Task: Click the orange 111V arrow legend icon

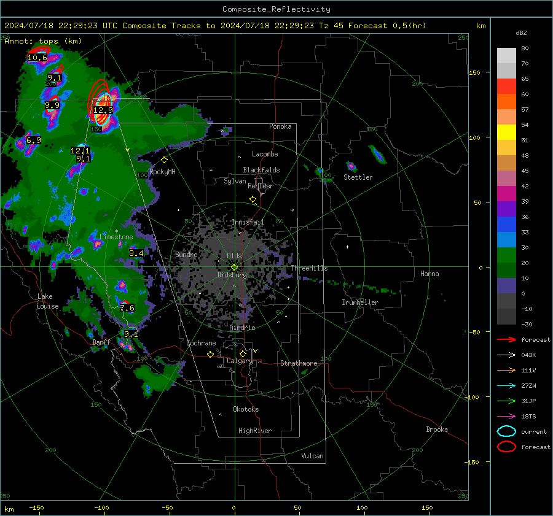Action: (x=506, y=370)
